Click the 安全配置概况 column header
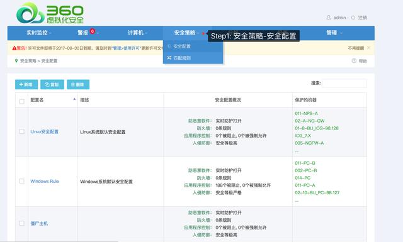 click(x=228, y=100)
